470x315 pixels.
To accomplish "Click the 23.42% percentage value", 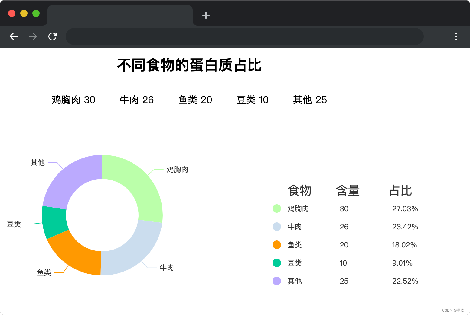I will [x=405, y=227].
